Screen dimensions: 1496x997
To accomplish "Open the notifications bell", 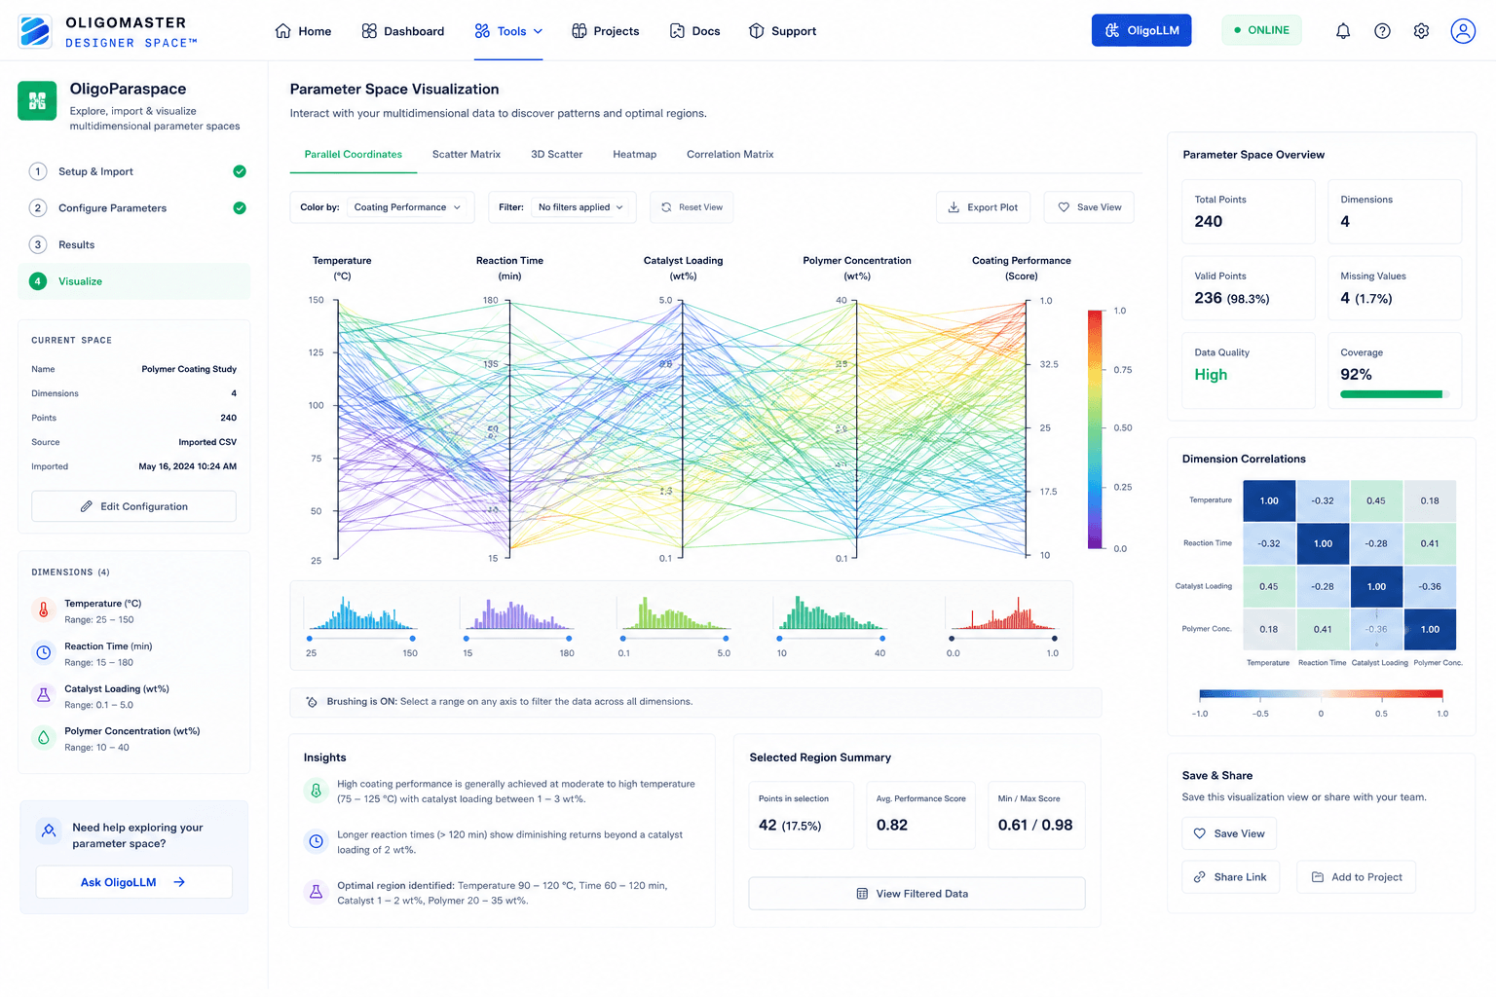I will 1343,31.
